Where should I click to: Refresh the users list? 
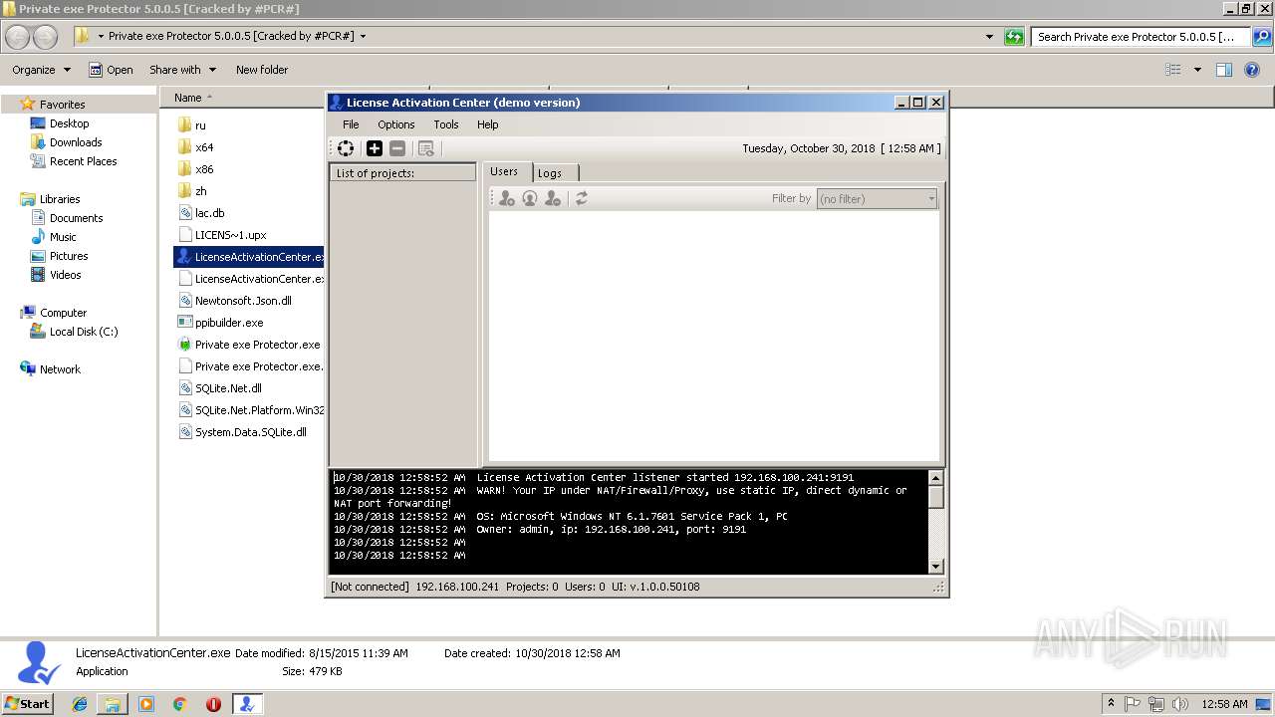[x=582, y=198]
